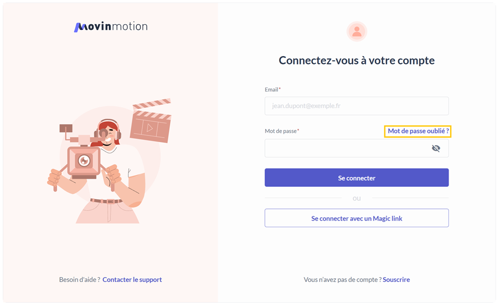Click the "Email" field label
This screenshot has height=305, width=499.
[x=272, y=90]
